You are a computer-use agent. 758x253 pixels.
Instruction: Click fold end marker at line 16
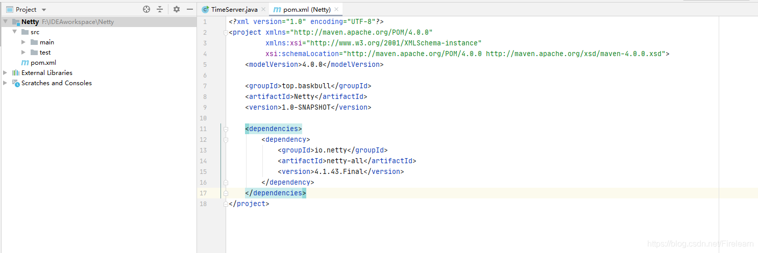(x=226, y=182)
